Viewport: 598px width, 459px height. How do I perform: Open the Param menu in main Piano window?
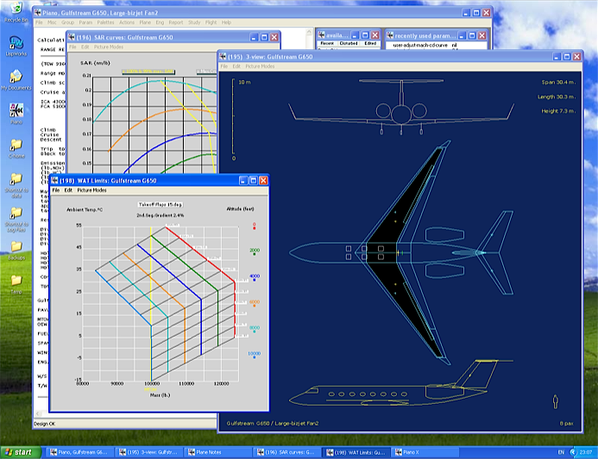coord(85,22)
